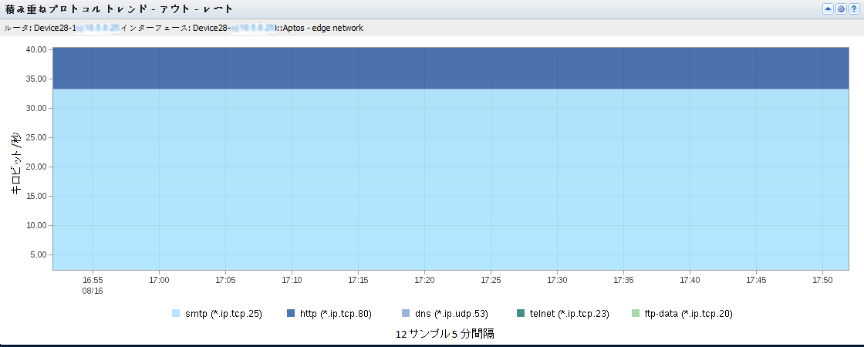The height and width of the screenshot is (347, 864).
Task: Click the 15.00 y-axis value
Action: coord(38,196)
